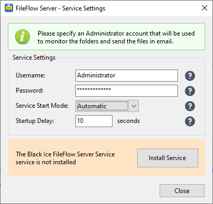Click the Service Settings group box title
Viewport: 213px width, 204px height.
click(34, 58)
